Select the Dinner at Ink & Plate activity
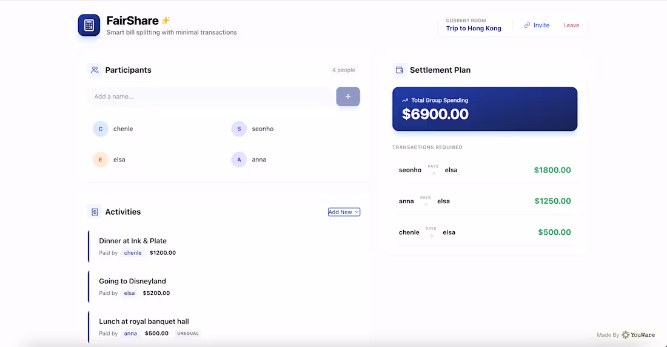 click(224, 246)
